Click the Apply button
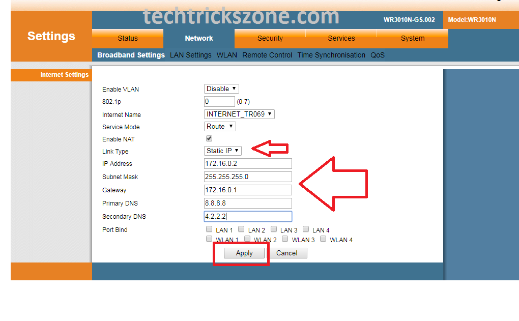This screenshot has height=321, width=519. click(x=244, y=253)
